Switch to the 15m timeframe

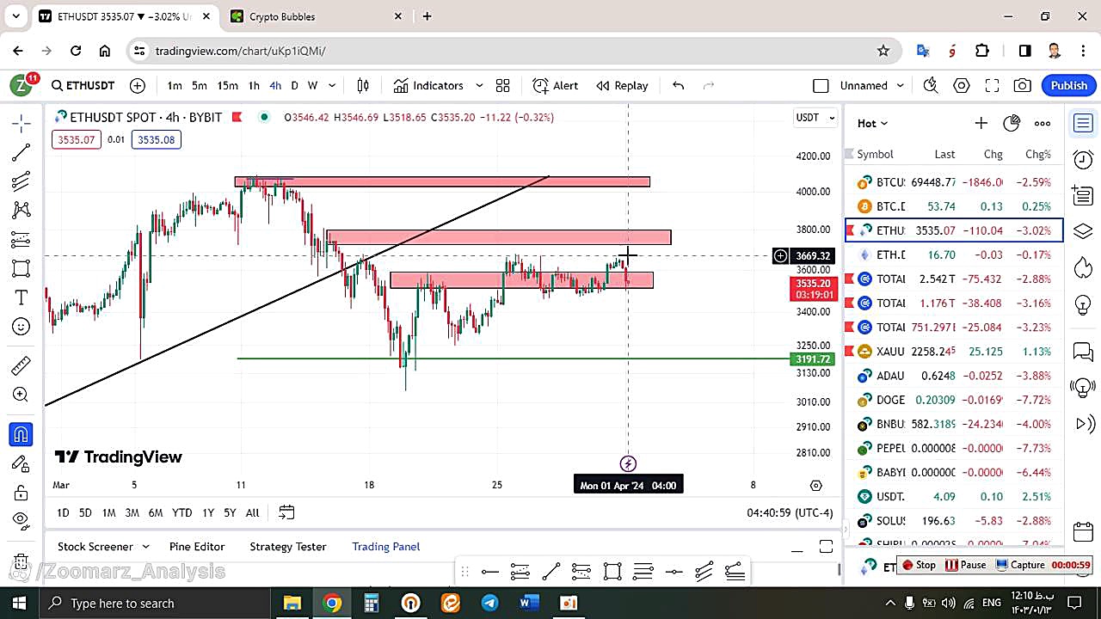coord(227,85)
